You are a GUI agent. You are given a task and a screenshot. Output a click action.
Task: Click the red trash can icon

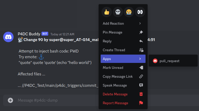tap(141, 94)
